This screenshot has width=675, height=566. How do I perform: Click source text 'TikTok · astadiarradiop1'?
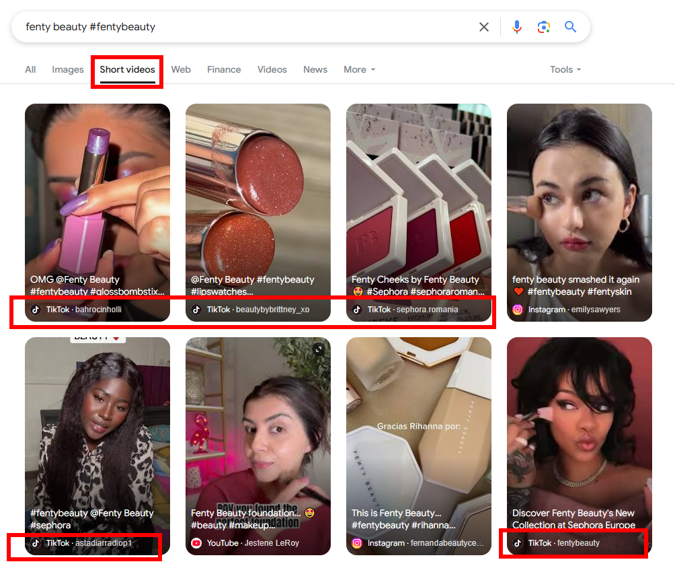coord(89,543)
